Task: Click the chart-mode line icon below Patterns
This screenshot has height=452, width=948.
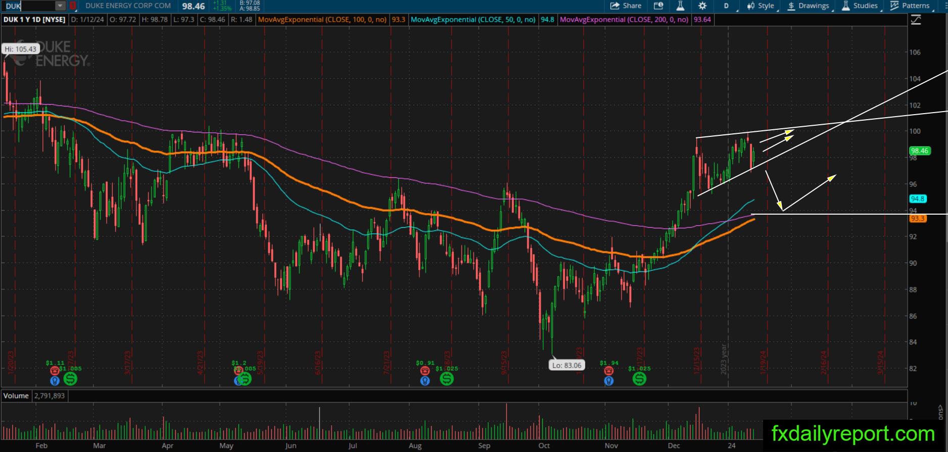Action: 916,20
